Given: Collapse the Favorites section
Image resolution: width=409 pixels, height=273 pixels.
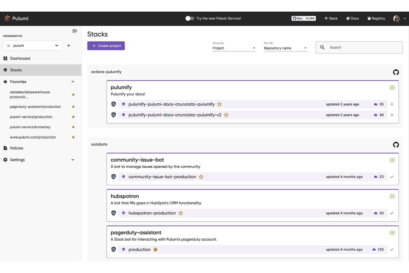Looking at the screenshot, I should pos(73,82).
